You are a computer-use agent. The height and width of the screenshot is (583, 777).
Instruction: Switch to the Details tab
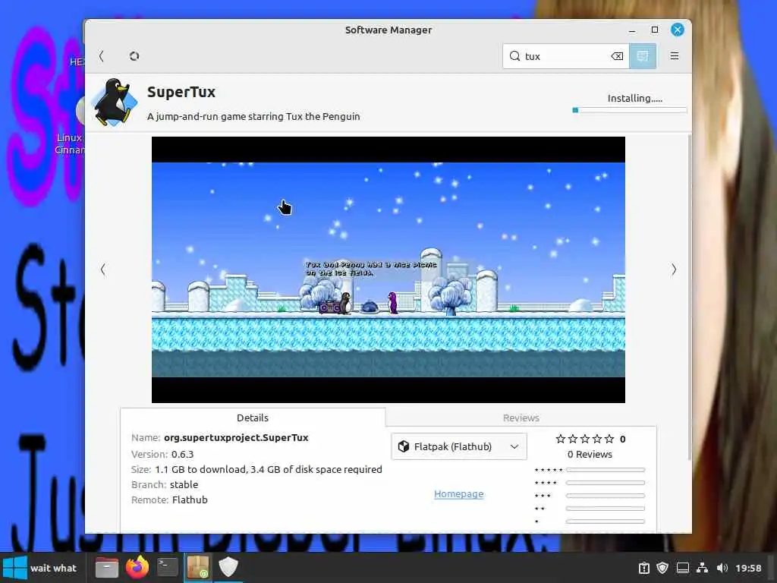tap(253, 418)
